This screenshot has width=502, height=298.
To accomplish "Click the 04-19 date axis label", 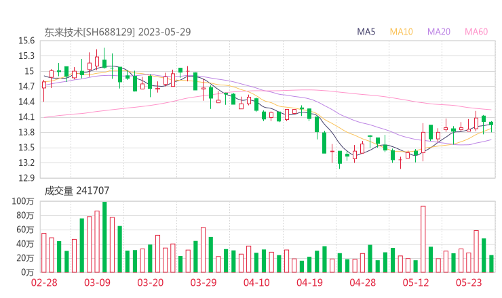I will coord(309,282).
